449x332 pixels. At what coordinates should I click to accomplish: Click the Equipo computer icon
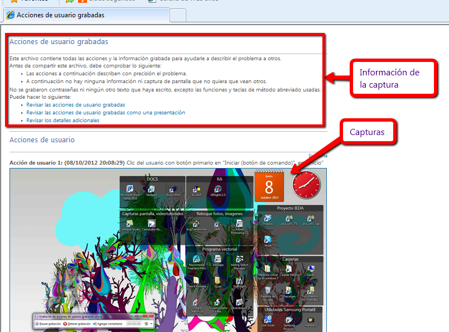(x=311, y=269)
